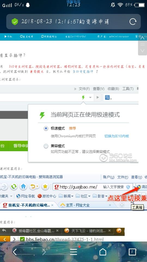The width and height of the screenshot is (147, 262).
Task: Expand dropdown arrow beside the lightning icon
Action: (x=90, y=97)
